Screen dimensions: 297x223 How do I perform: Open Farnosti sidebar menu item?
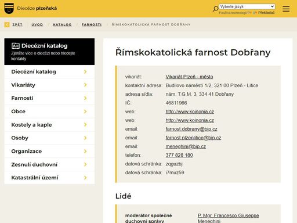tap(49, 98)
